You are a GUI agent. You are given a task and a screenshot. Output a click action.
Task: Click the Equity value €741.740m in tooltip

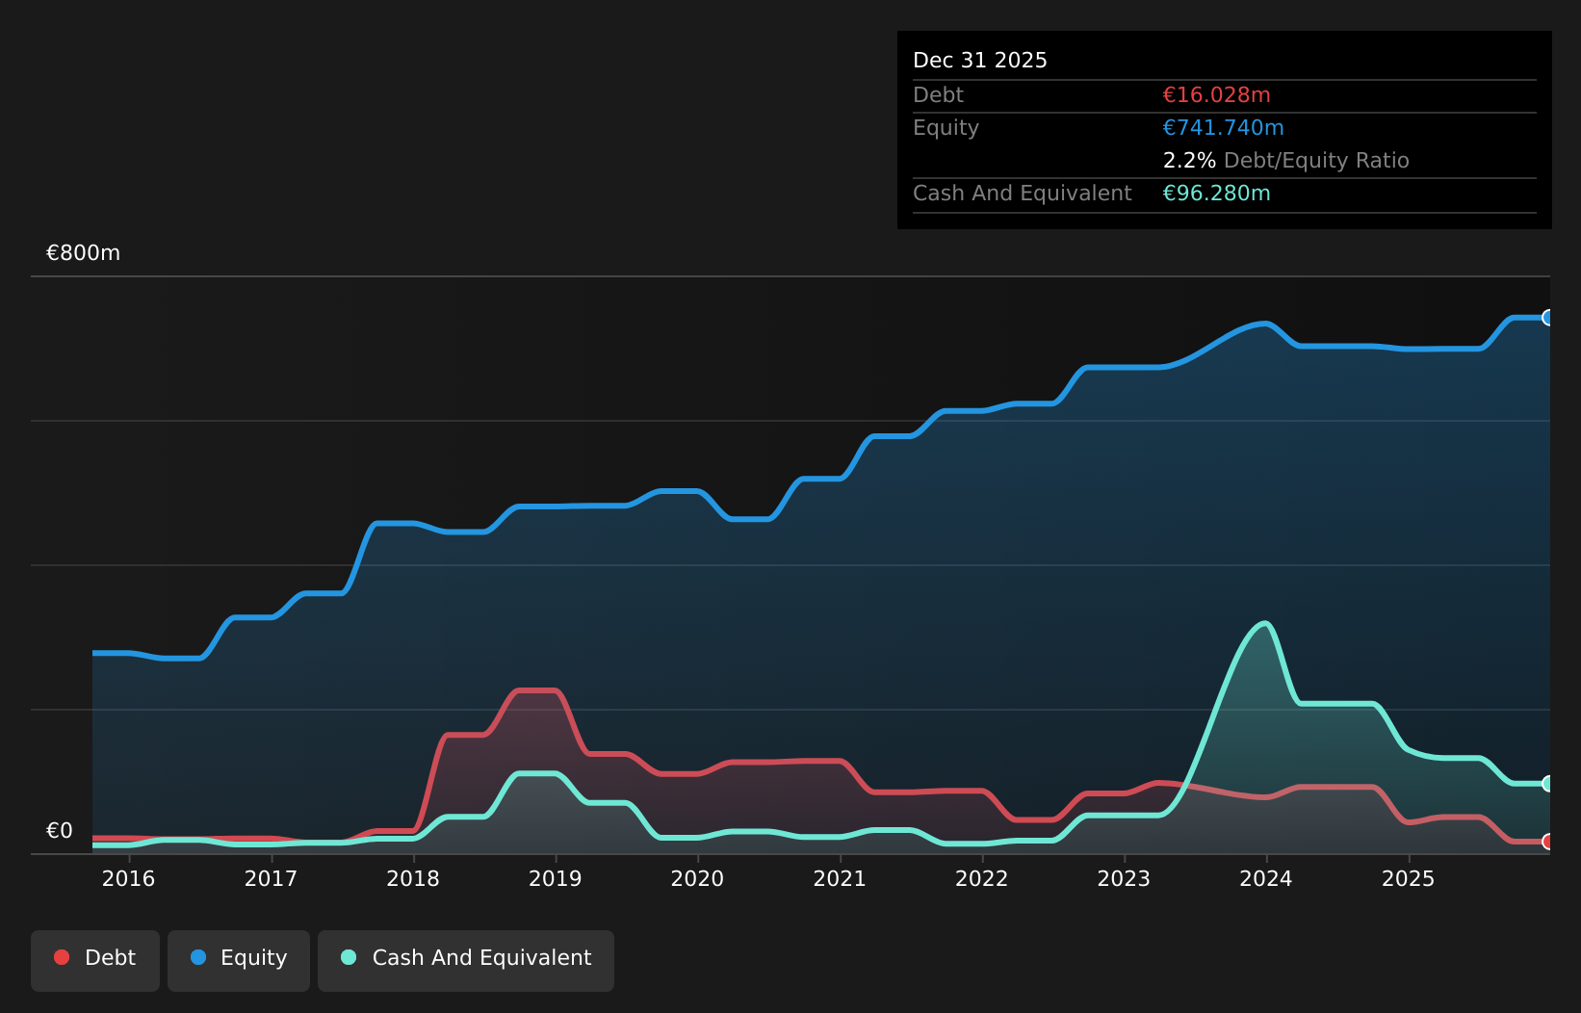(1224, 128)
